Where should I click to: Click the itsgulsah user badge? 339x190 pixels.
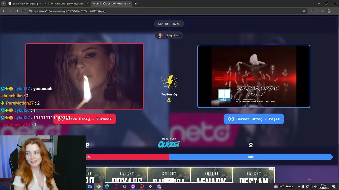(169, 35)
